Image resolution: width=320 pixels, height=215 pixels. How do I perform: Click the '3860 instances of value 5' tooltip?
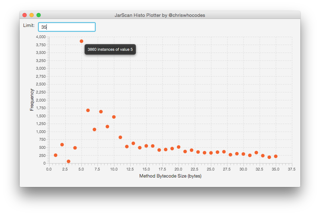point(110,49)
